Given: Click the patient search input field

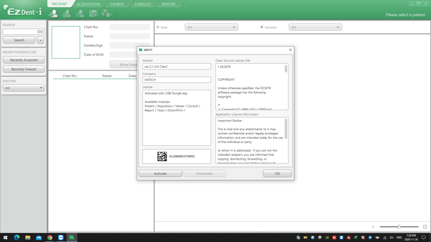Looking at the screenshot, I should (19, 32).
